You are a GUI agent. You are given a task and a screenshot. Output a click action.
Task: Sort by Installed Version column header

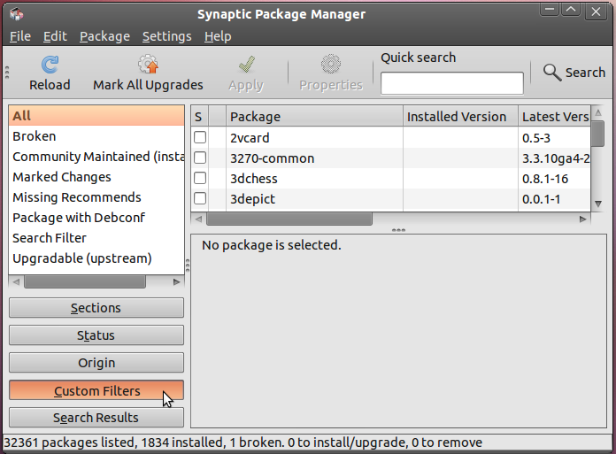(460, 117)
